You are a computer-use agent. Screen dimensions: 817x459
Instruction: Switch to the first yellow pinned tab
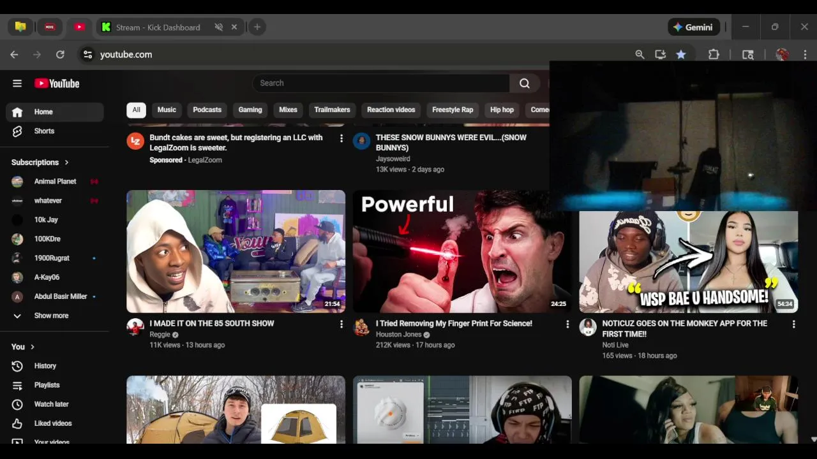[20, 27]
